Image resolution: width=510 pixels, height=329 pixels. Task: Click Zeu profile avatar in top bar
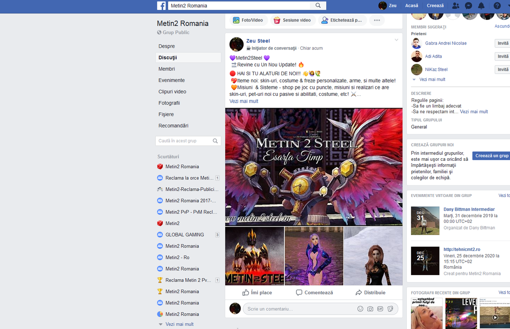383,6
